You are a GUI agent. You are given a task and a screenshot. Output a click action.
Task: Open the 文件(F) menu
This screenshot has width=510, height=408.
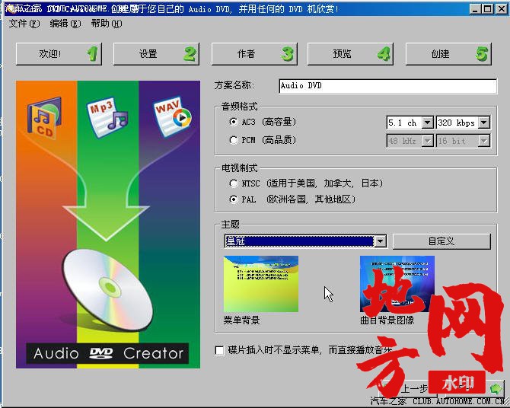coord(24,24)
